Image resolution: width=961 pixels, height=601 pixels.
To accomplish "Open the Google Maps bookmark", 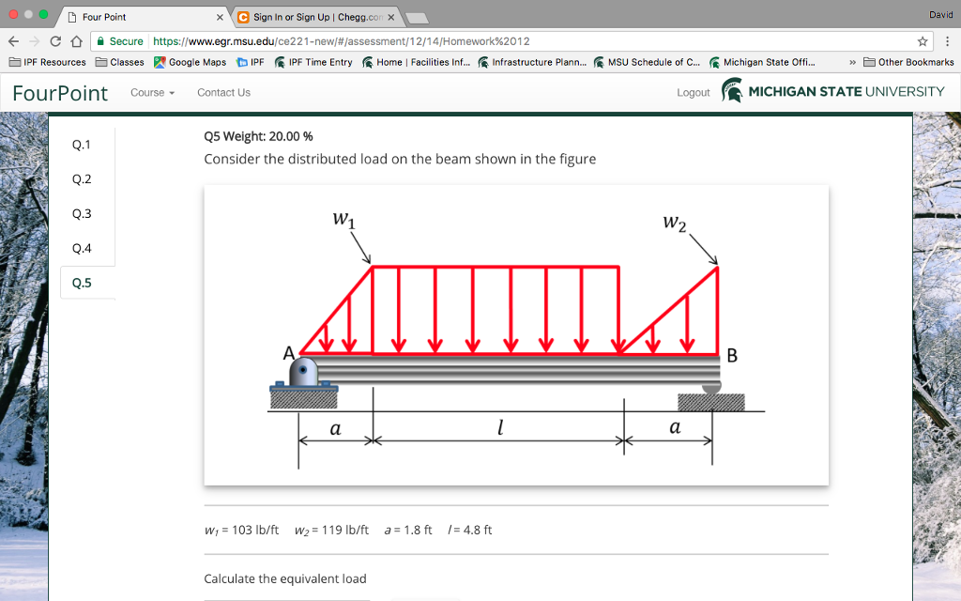I will point(190,62).
